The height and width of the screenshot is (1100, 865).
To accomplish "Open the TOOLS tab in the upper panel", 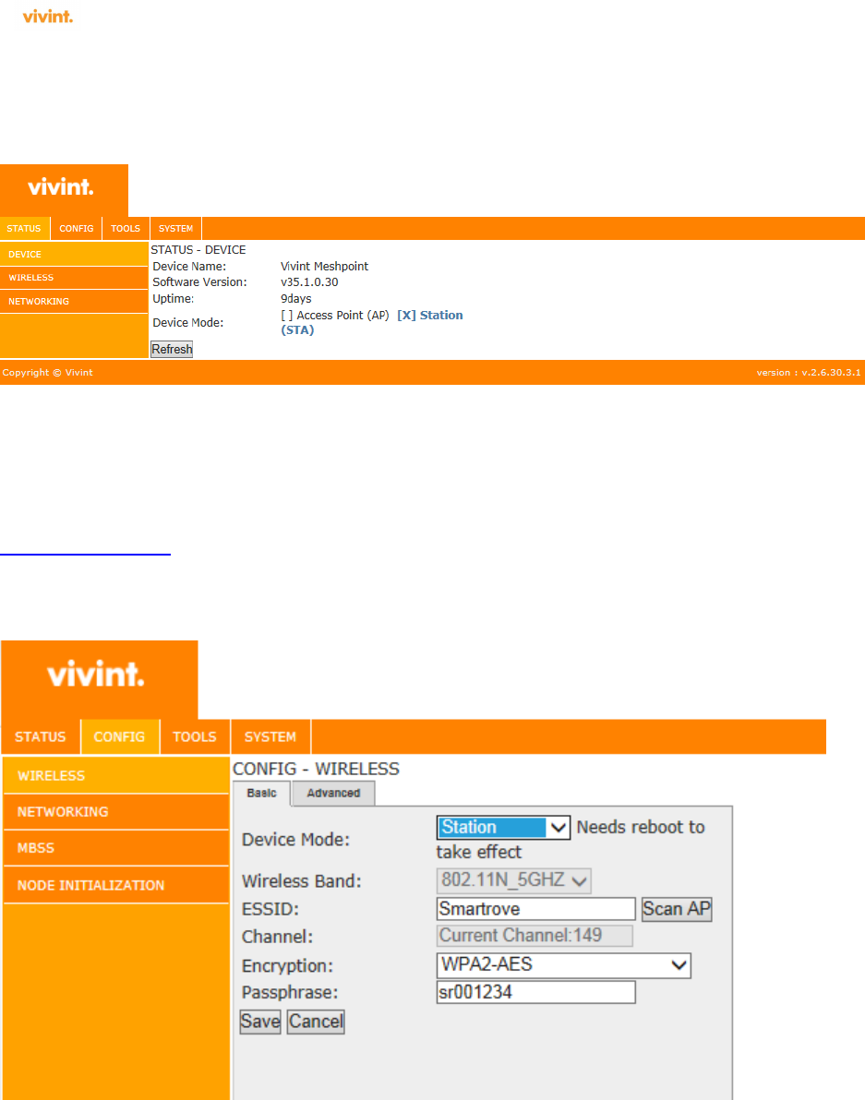I will pyautogui.click(x=126, y=229).
